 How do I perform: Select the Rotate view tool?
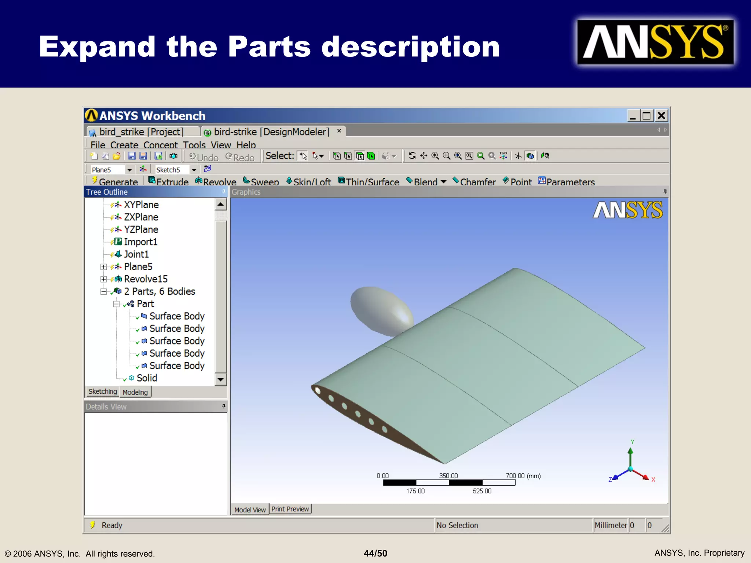[412, 156]
